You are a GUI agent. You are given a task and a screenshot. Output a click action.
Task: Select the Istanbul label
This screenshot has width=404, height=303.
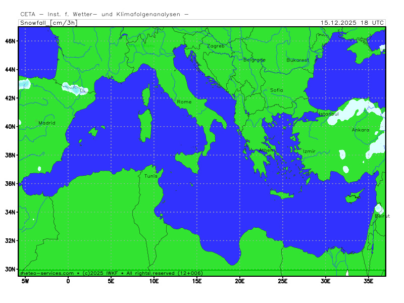328,114
